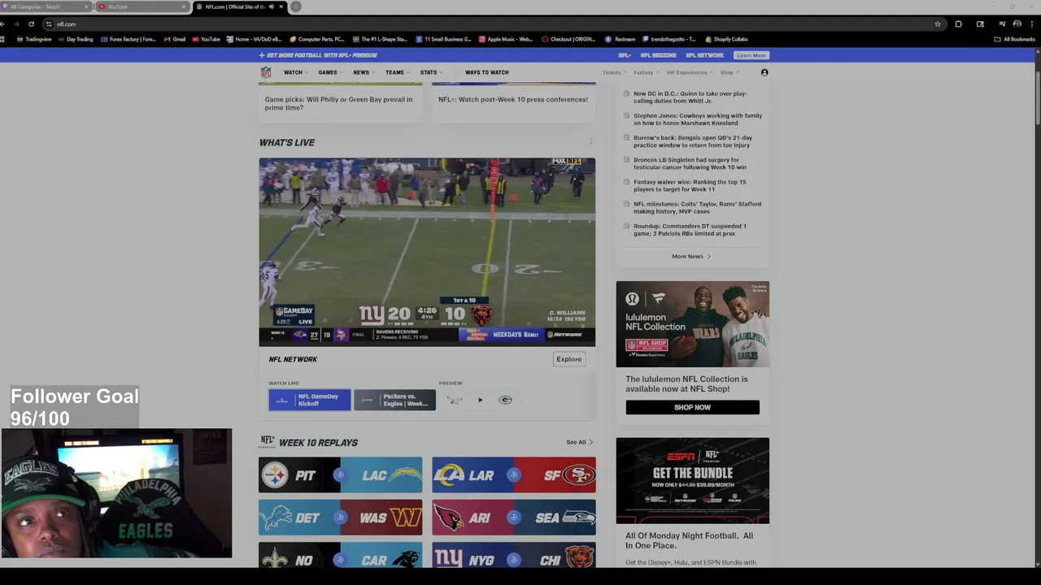Open the Chrome three-dot menu
The height and width of the screenshot is (585, 1041).
coord(1032,24)
